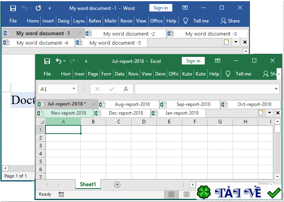Click New sheet plus icon

[x=117, y=185]
